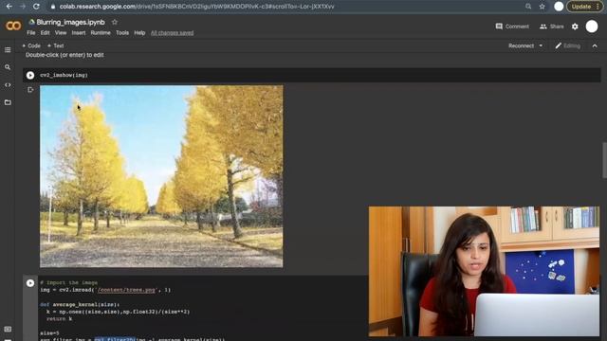Open the settings gear icon

(575, 27)
